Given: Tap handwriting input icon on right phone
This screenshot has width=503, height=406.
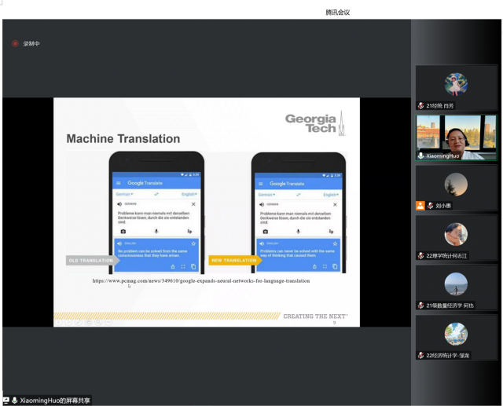Looking at the screenshot, I should point(332,232).
